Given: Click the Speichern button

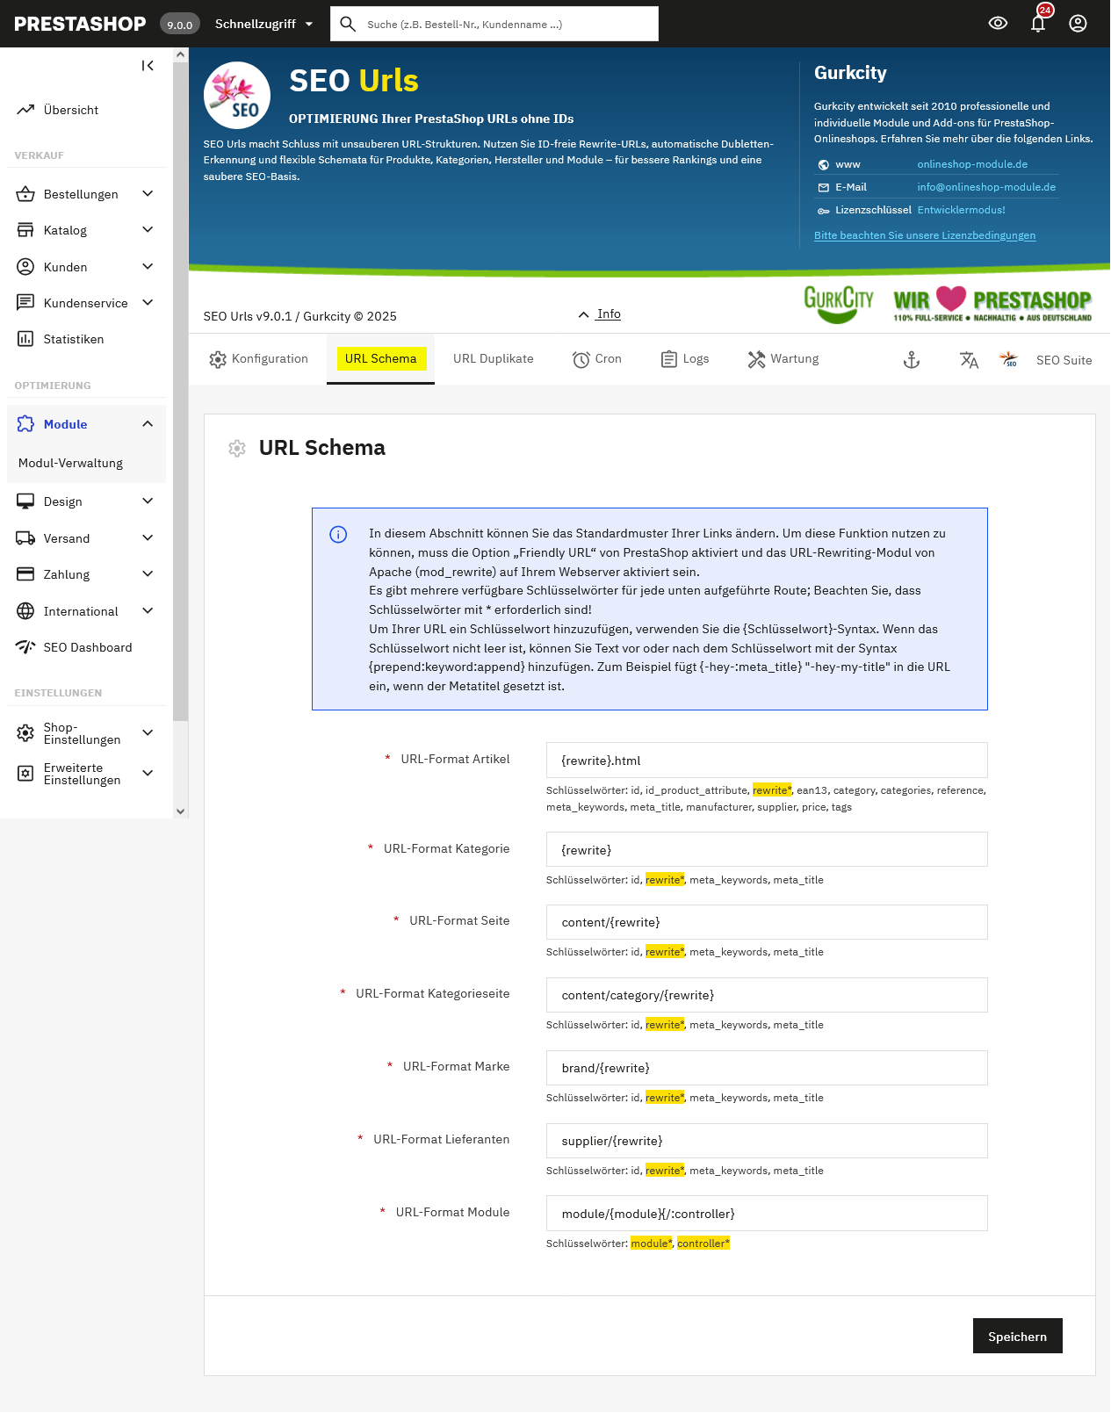Looking at the screenshot, I should (1017, 1336).
